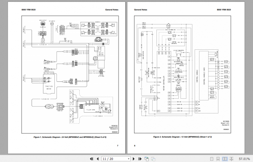Click the Control Handle Card block
This screenshot has width=253, height=162.
click(204, 76)
